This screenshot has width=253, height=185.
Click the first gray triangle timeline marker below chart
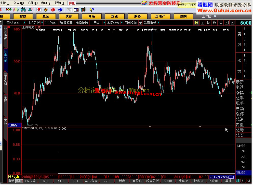pyautogui.click(x=150, y=126)
